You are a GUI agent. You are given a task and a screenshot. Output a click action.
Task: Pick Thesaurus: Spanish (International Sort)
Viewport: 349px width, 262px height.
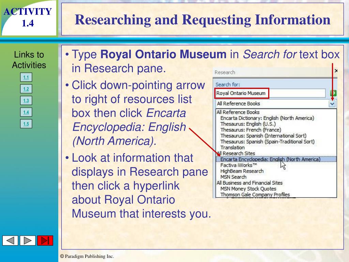tap(263, 136)
